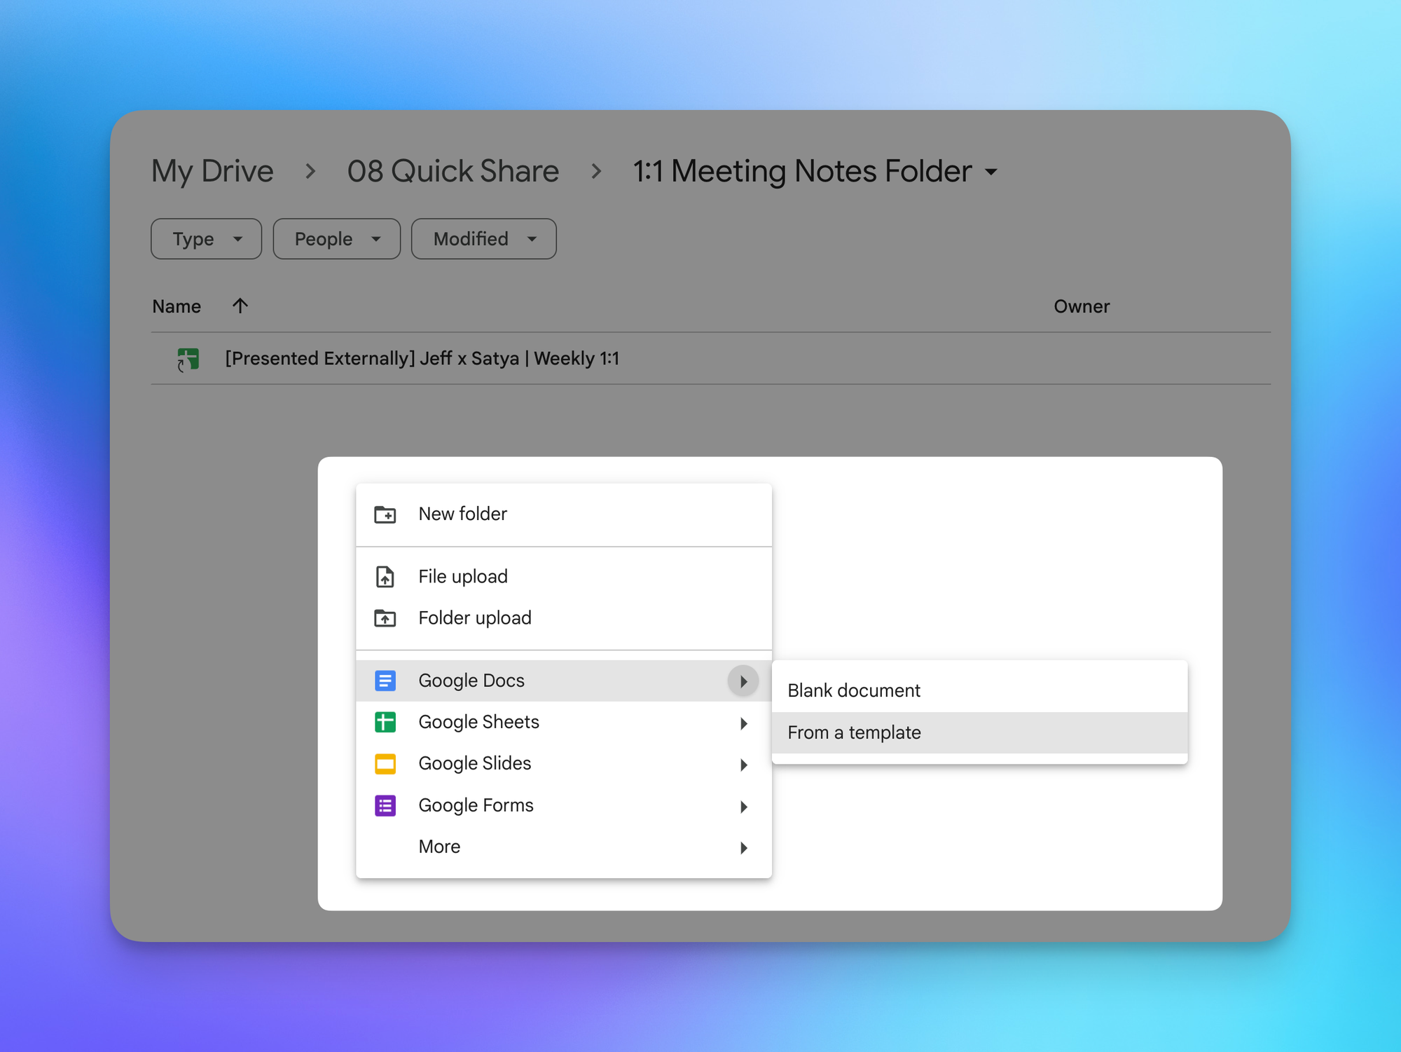Expand the Google Sheets submenu arrow
Viewport: 1401px width, 1052px height.
(x=743, y=723)
